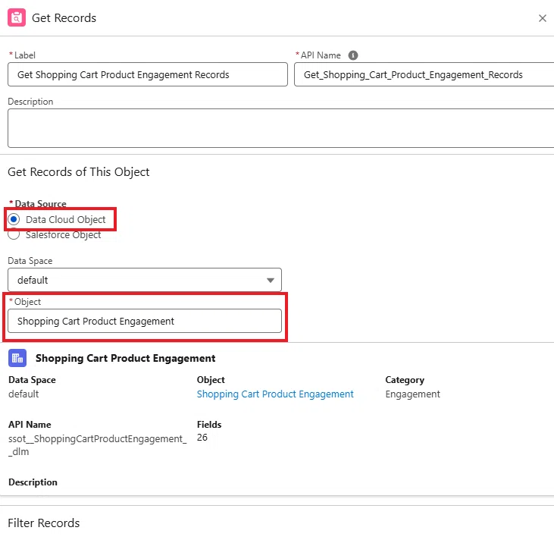Close the Get Records panel
554x540 pixels.
point(543,18)
